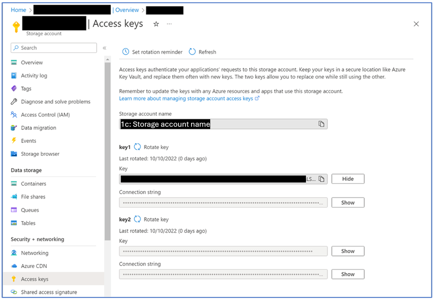Click the key1 Connection string field

[x=223, y=203]
